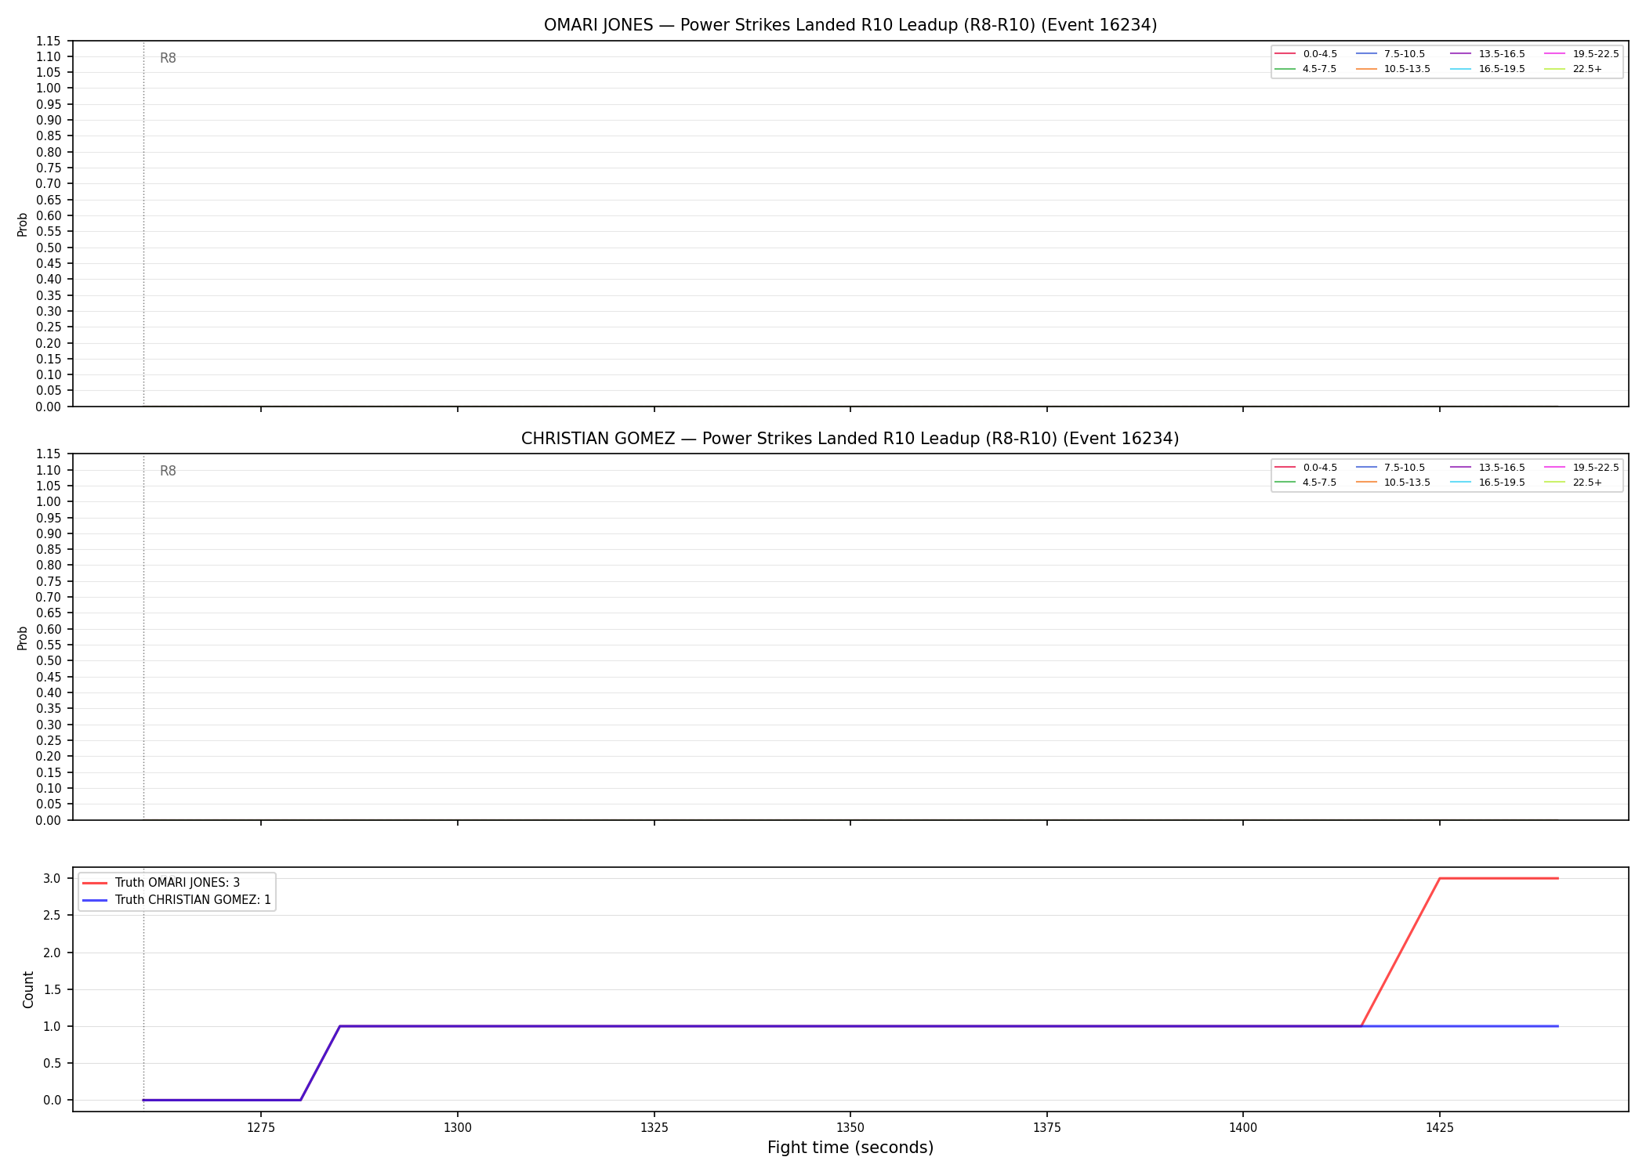
Task: Click the 1.15 tick in Christian Gomez chart
Action: point(49,454)
